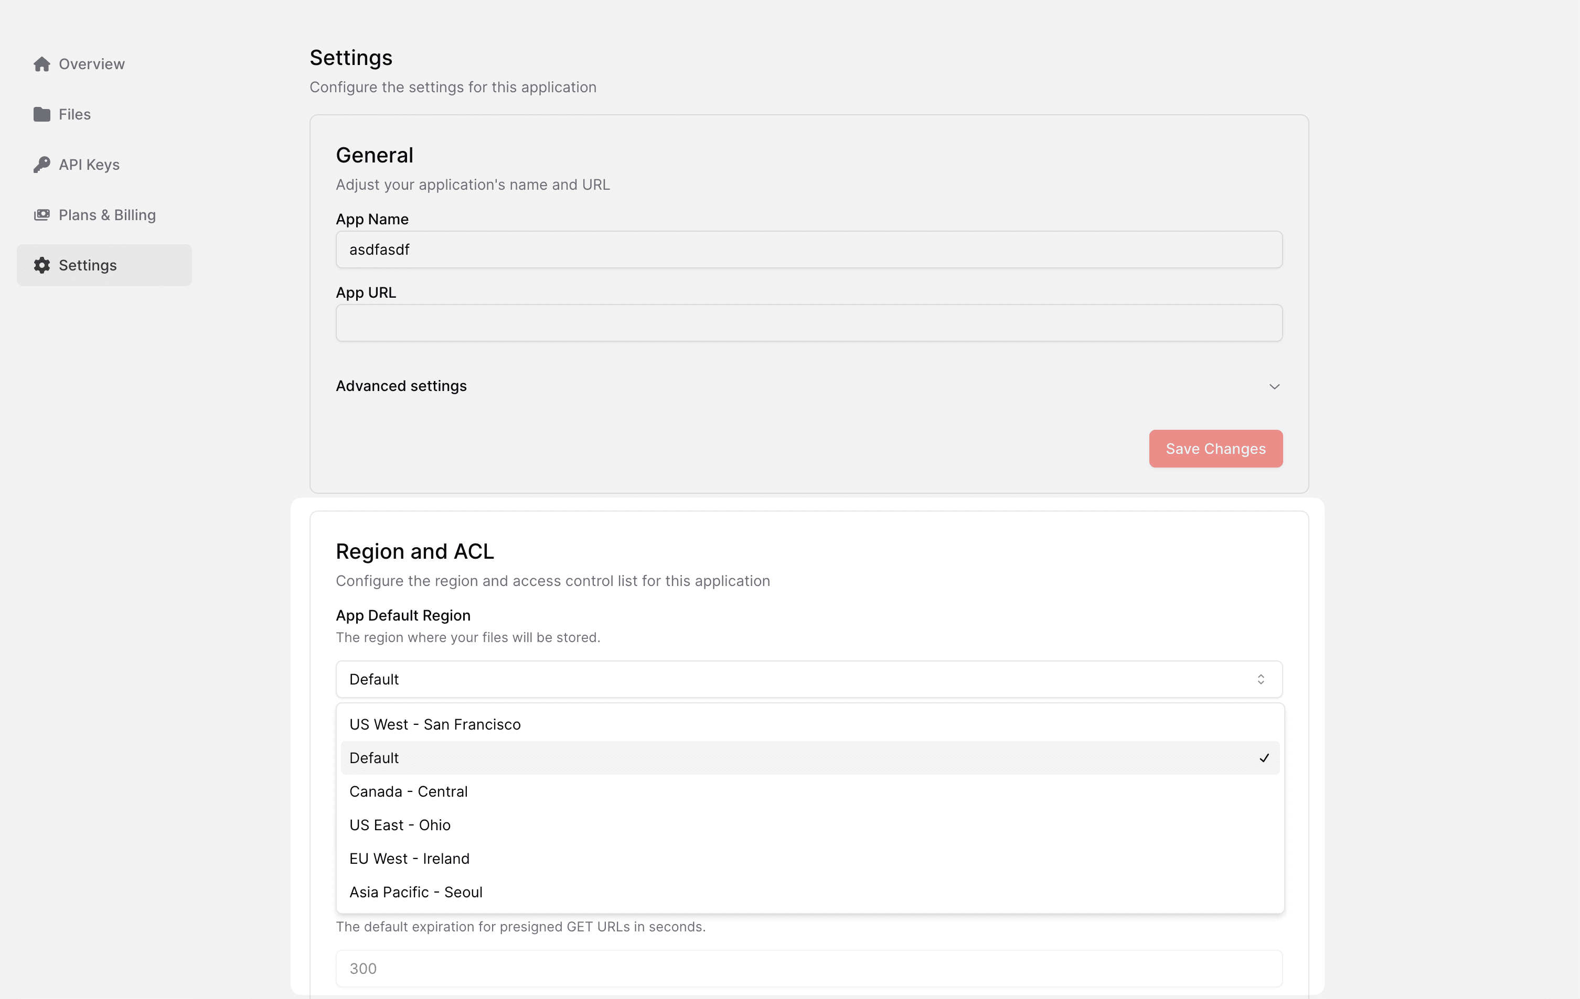1580x999 pixels.
Task: Go to Plans & Billing page
Action: pyautogui.click(x=107, y=215)
